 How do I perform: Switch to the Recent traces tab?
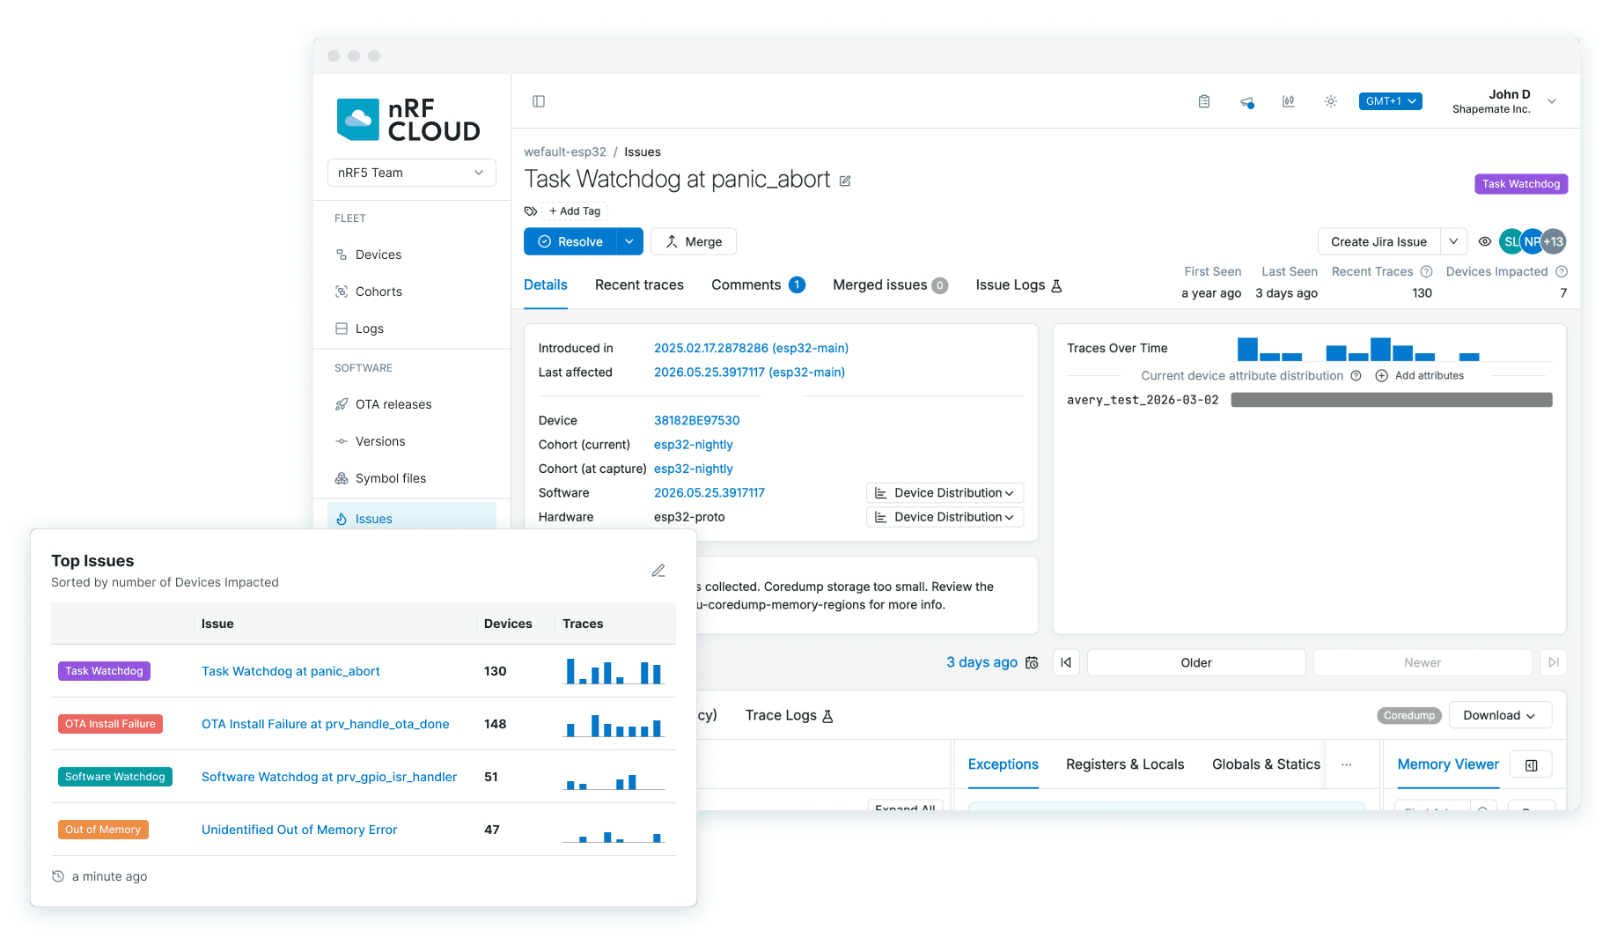coord(639,284)
